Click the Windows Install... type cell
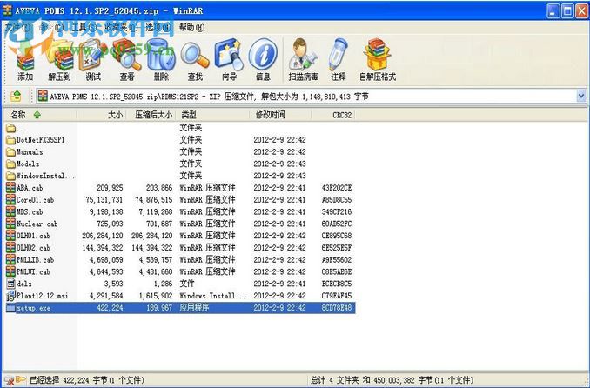590x388 pixels. coord(212,296)
